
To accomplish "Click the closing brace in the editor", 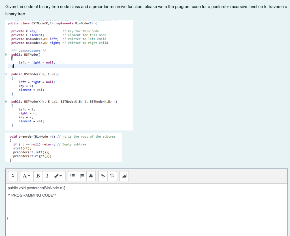I will (7, 218).
